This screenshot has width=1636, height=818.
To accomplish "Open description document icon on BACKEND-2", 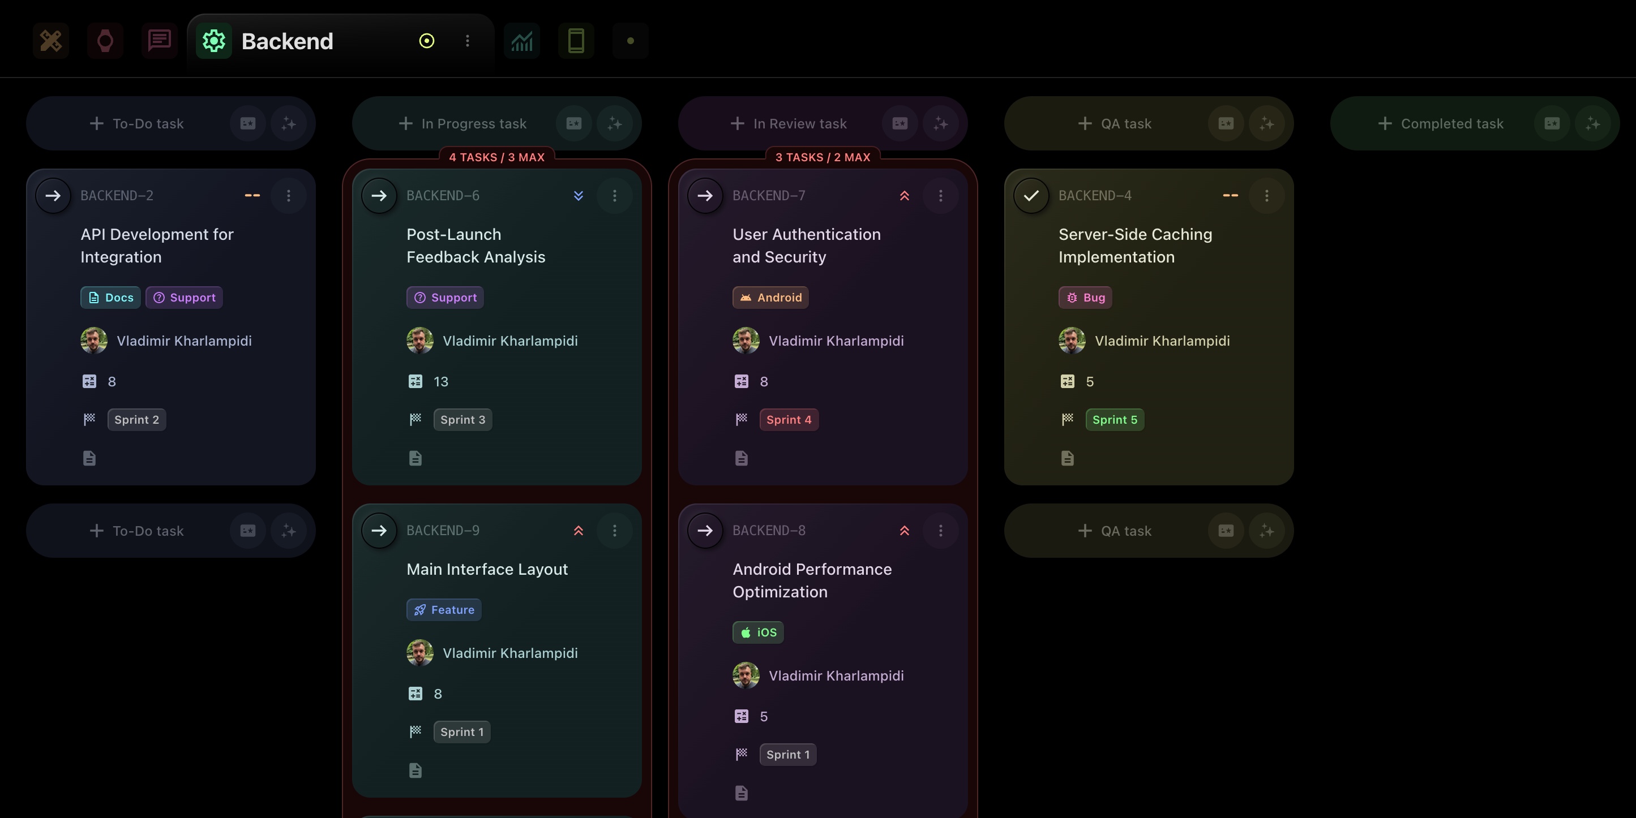I will tap(89, 458).
